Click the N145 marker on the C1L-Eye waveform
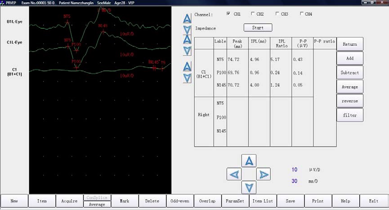This screenshot has width=389, height=210. [103, 32]
